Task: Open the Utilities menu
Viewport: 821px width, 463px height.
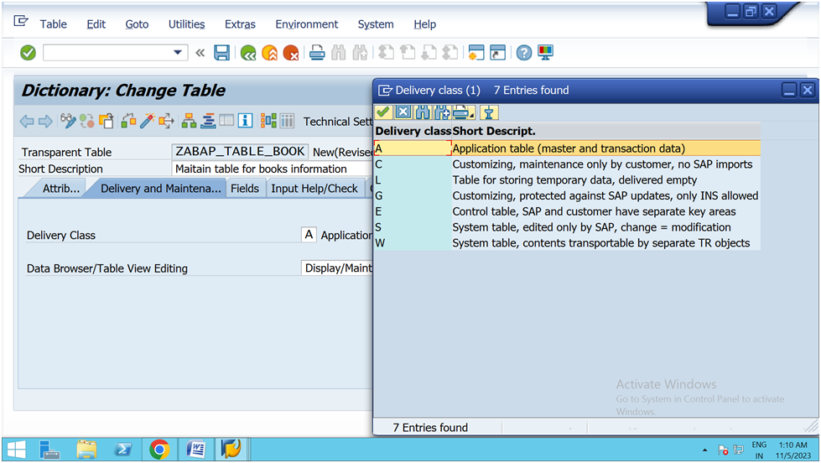Action: tap(186, 24)
